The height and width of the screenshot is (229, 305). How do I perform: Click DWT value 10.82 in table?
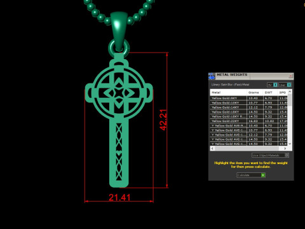tap(269, 121)
